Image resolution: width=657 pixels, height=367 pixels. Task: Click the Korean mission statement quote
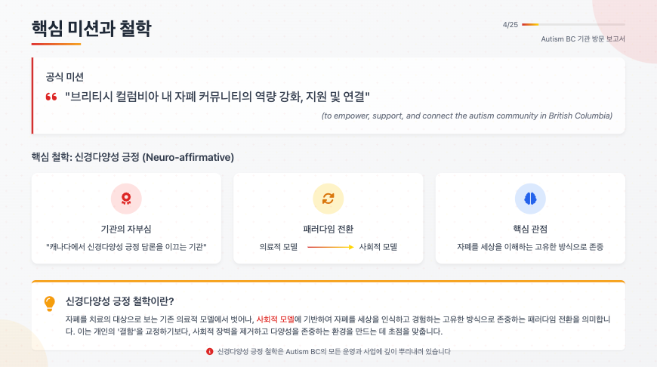coord(217,97)
